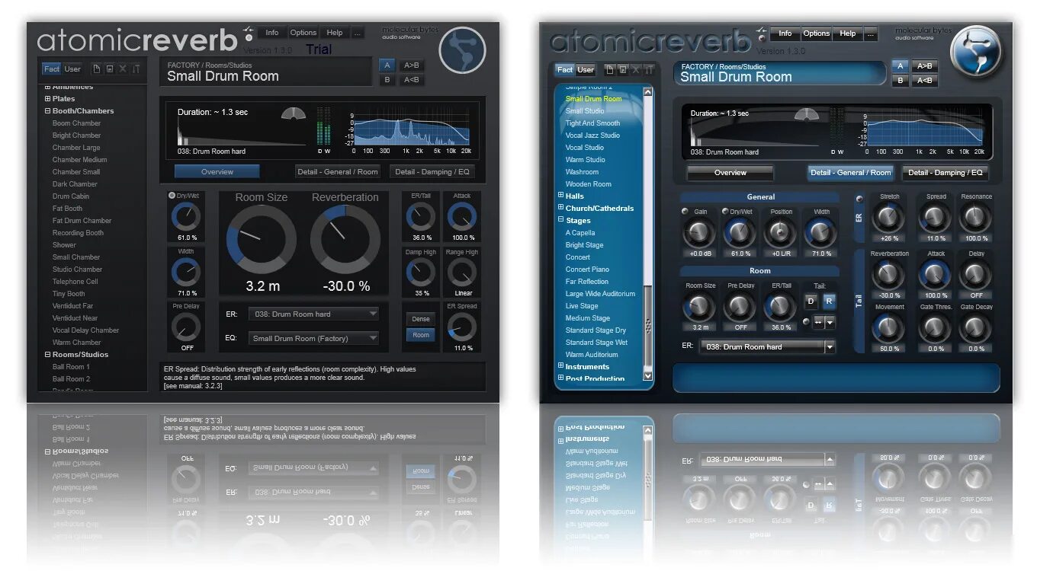Collapse the Stages category
The width and height of the screenshot is (1037, 571).
pyautogui.click(x=560, y=221)
